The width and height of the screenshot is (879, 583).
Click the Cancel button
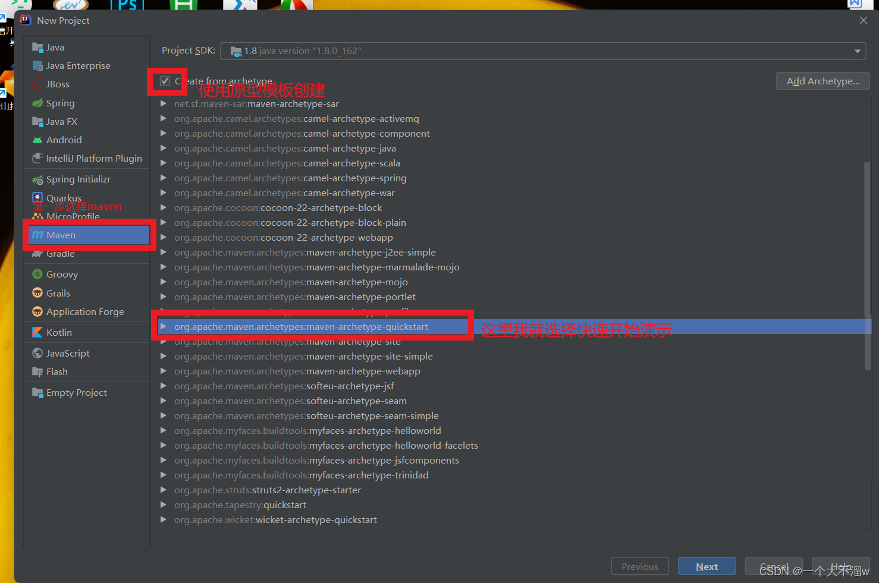(x=774, y=566)
